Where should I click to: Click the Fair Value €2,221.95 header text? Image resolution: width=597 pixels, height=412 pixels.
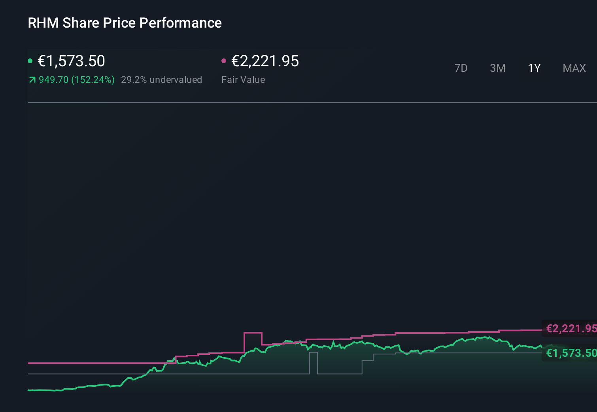click(265, 61)
